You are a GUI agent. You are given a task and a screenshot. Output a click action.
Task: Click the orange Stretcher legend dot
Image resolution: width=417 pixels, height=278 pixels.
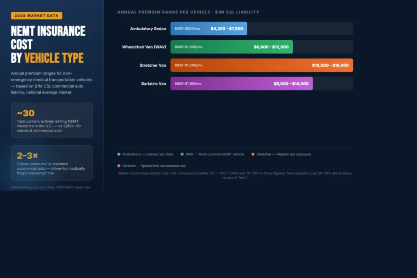253,154
